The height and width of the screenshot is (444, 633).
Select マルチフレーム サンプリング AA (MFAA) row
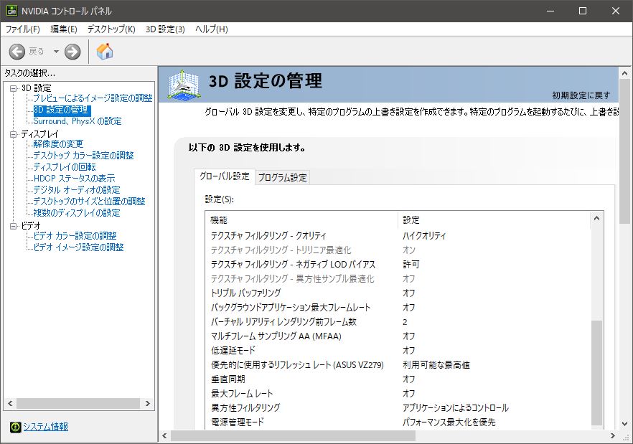[398, 336]
